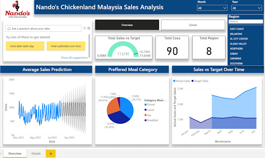Click the Region search box
This screenshot has width=265, height=158.
click(246, 21)
